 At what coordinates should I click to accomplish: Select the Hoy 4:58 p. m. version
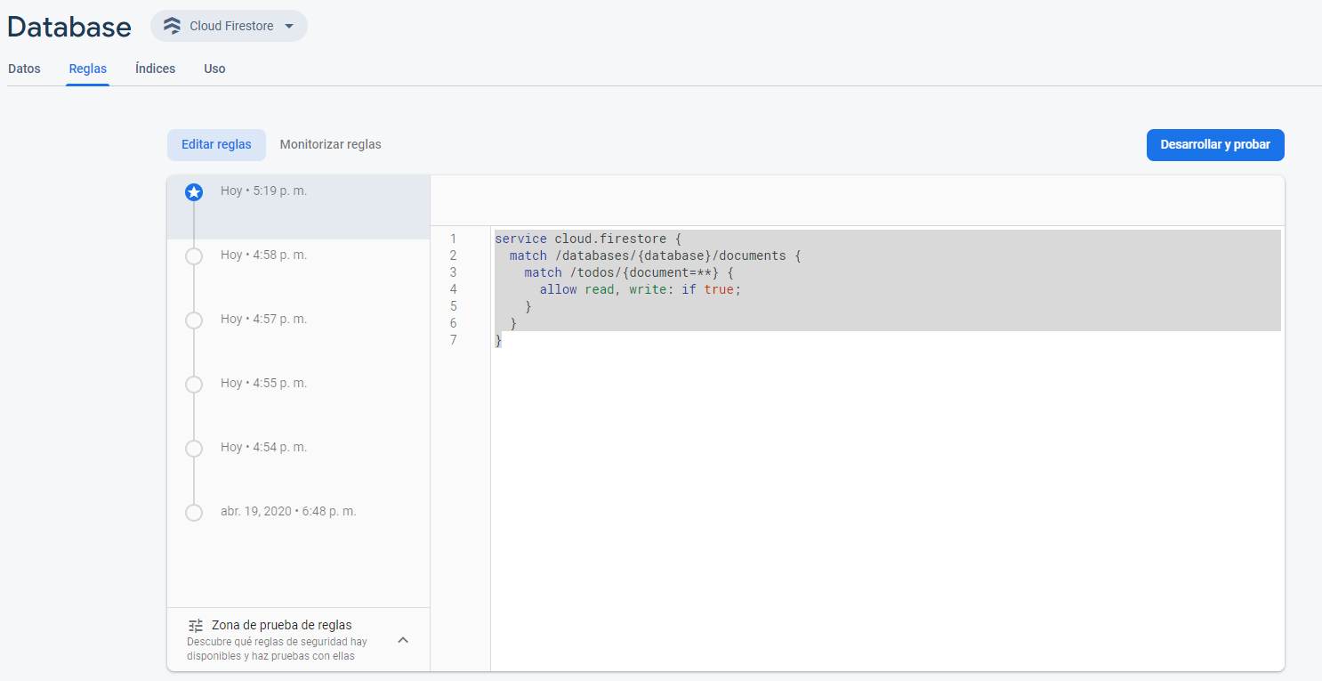click(298, 271)
